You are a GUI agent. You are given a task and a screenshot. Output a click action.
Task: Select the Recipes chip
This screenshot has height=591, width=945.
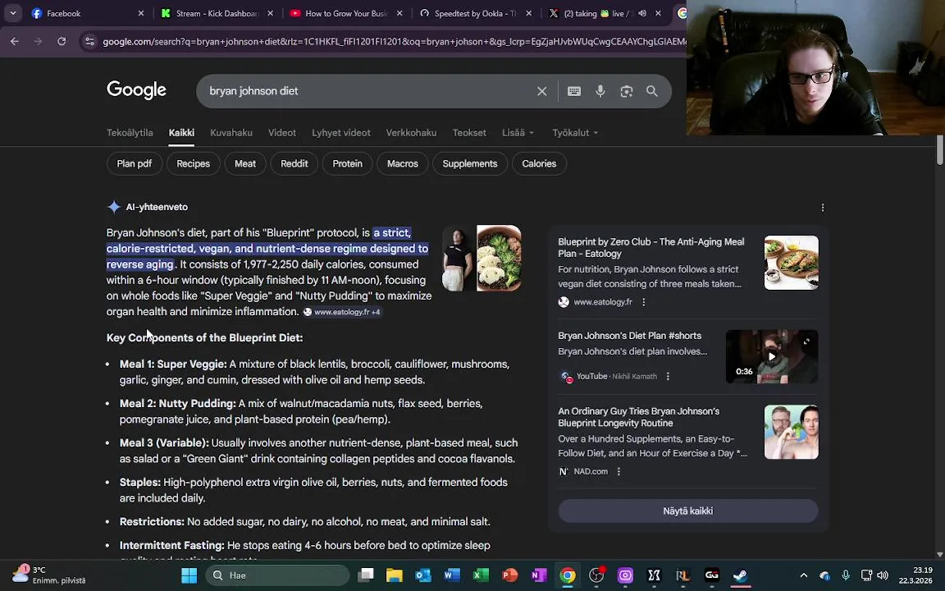pos(193,163)
